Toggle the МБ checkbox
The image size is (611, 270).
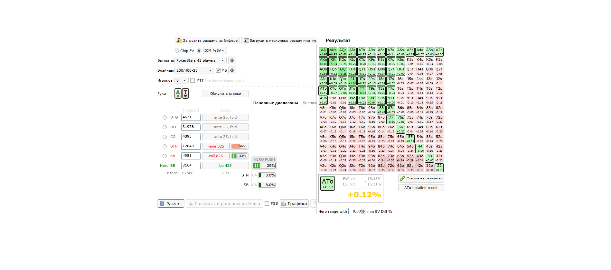pos(218,70)
